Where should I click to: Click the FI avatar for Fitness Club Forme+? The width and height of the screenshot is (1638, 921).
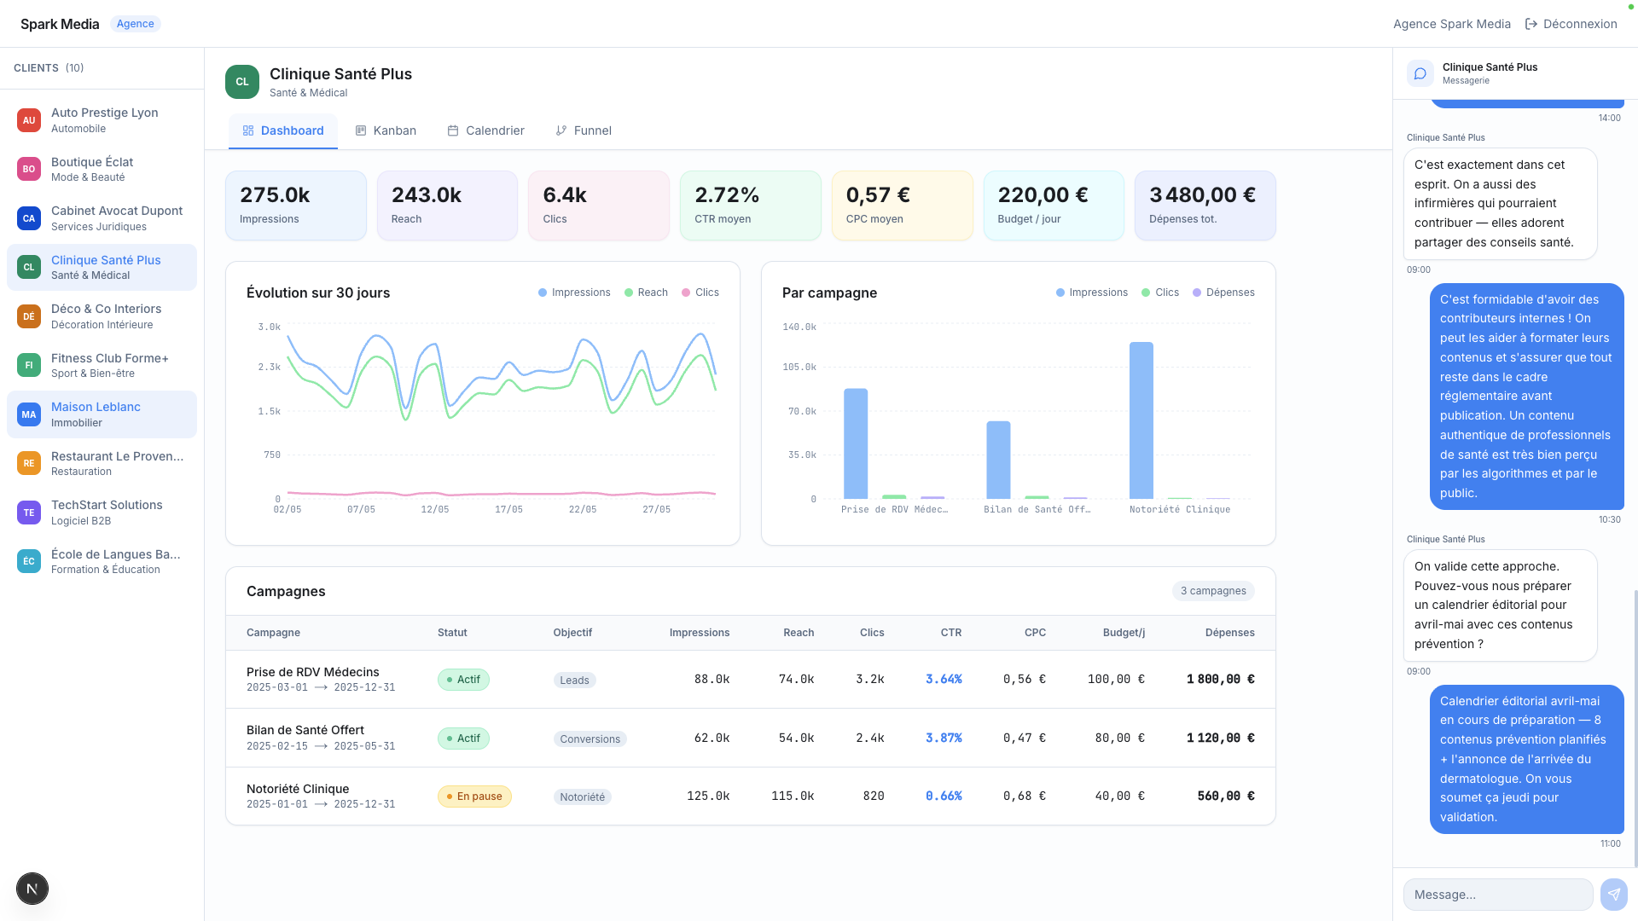pyautogui.click(x=29, y=365)
